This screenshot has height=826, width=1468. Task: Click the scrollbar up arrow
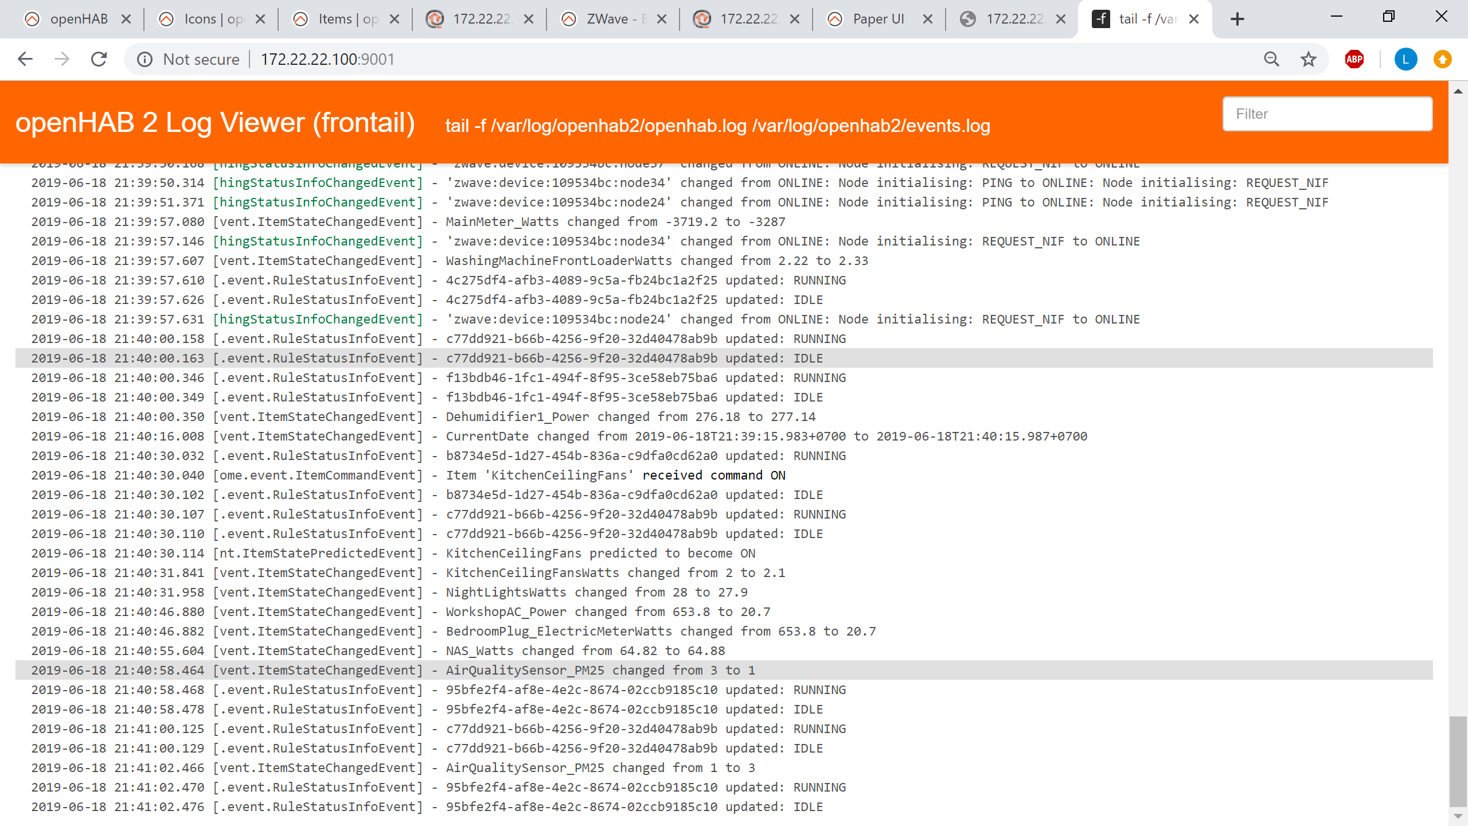pyautogui.click(x=1458, y=91)
